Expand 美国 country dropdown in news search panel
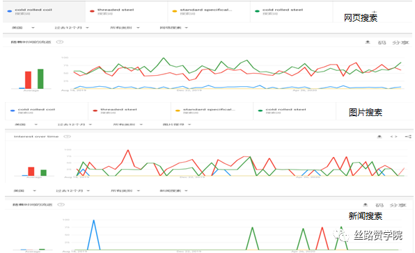This screenshot has height=253, width=415. 24,190
